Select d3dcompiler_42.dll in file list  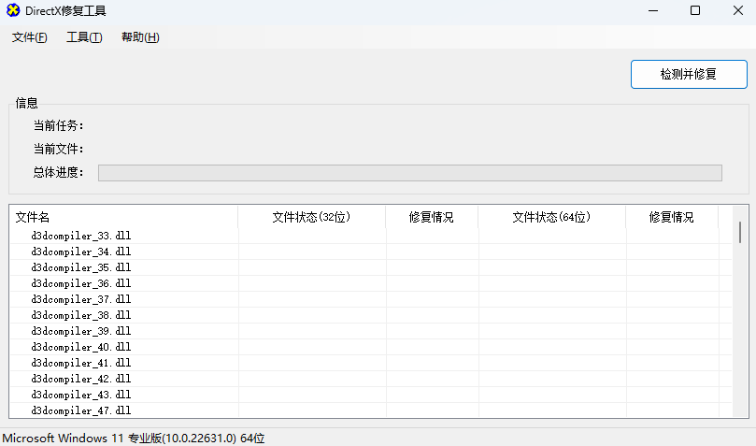coord(80,379)
